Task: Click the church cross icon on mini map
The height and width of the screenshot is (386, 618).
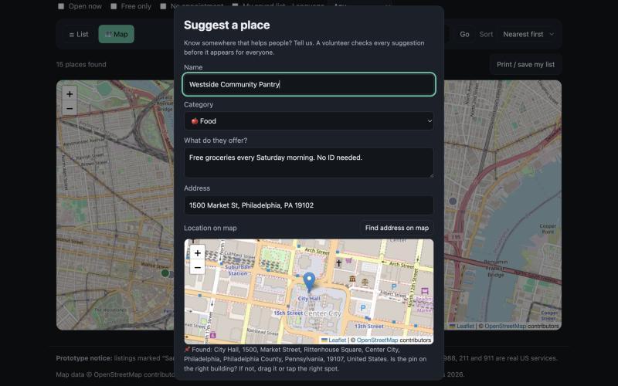Action: click(338, 262)
